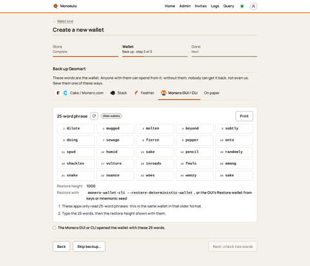
Task: Click seed word 14 'pencil'
Action: (194, 152)
